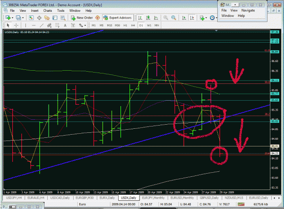Expand the Indicators dropdown arrow
The height and width of the screenshot is (209, 284).
[206, 18]
